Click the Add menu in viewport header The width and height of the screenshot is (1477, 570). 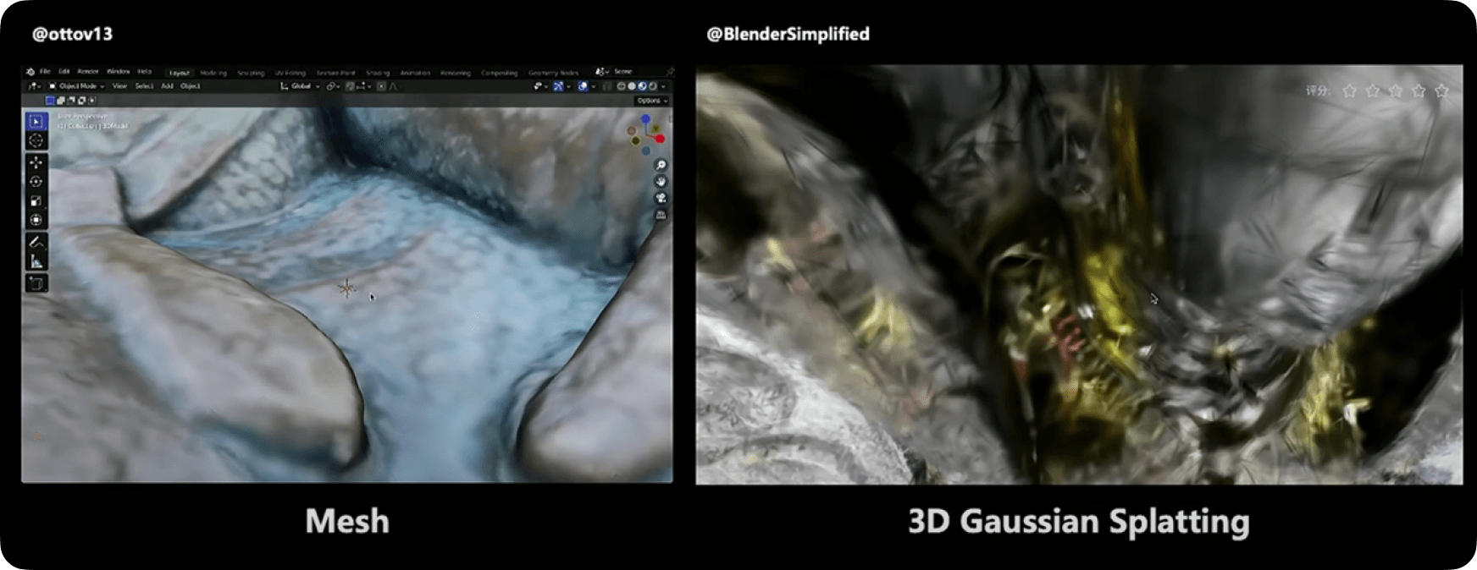coord(167,86)
